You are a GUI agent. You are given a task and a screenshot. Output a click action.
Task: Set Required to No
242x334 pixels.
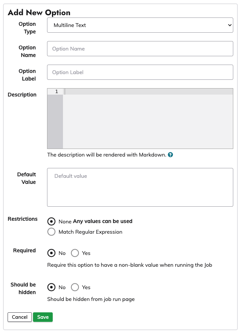[51, 253]
